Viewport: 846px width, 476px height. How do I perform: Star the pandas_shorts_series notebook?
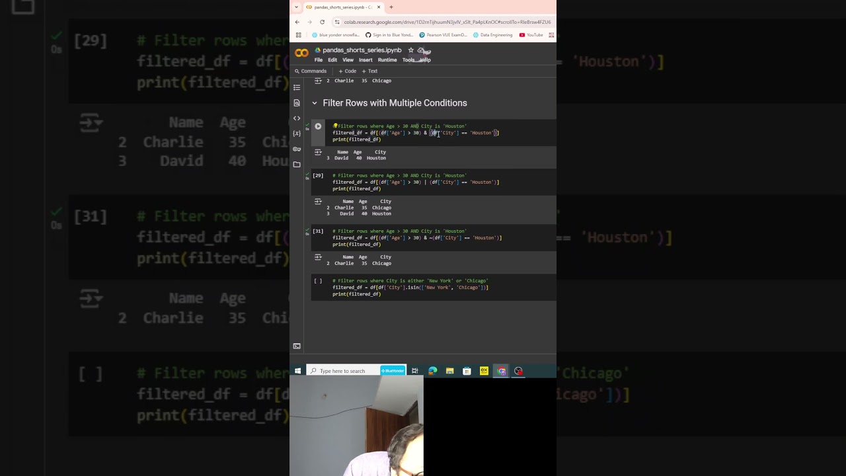(x=410, y=50)
